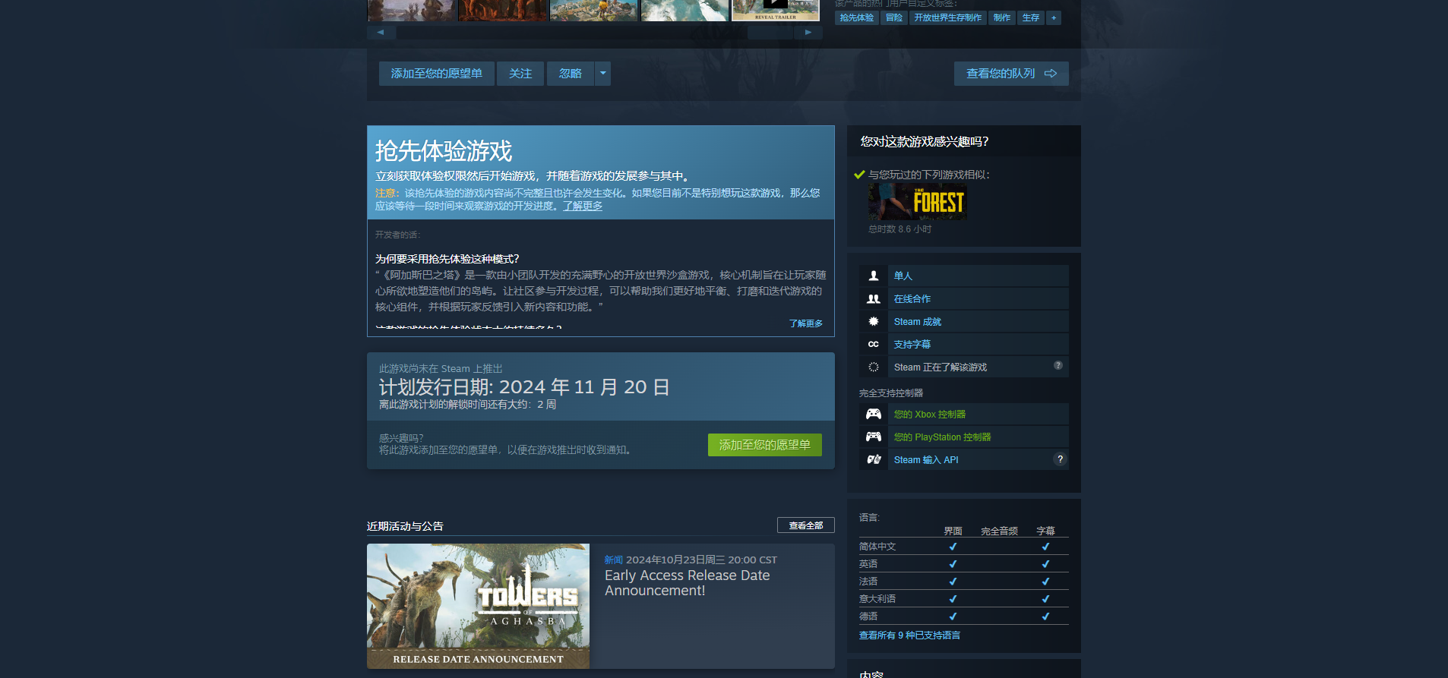Open the ignore options dropdown arrow

[602, 74]
